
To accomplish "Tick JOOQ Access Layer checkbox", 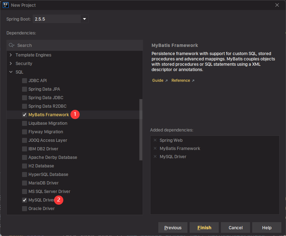I will 25,140.
